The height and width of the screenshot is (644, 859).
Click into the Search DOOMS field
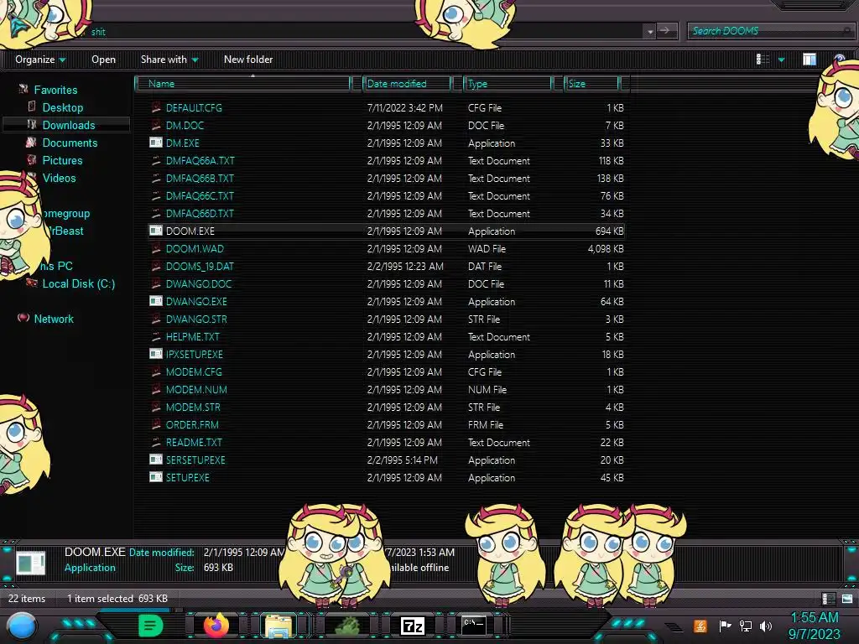point(770,31)
